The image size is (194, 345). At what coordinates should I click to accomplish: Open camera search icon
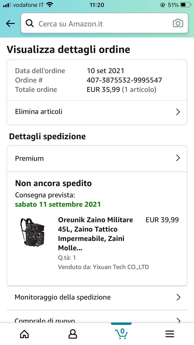(178, 23)
